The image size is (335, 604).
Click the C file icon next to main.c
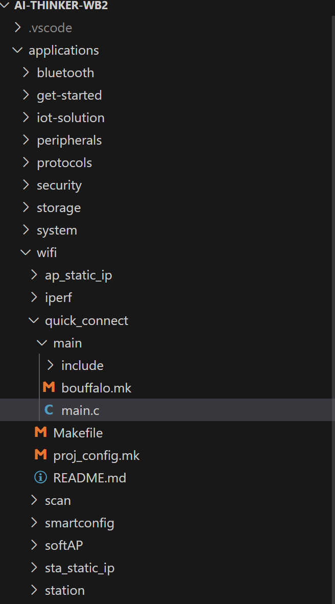49,410
